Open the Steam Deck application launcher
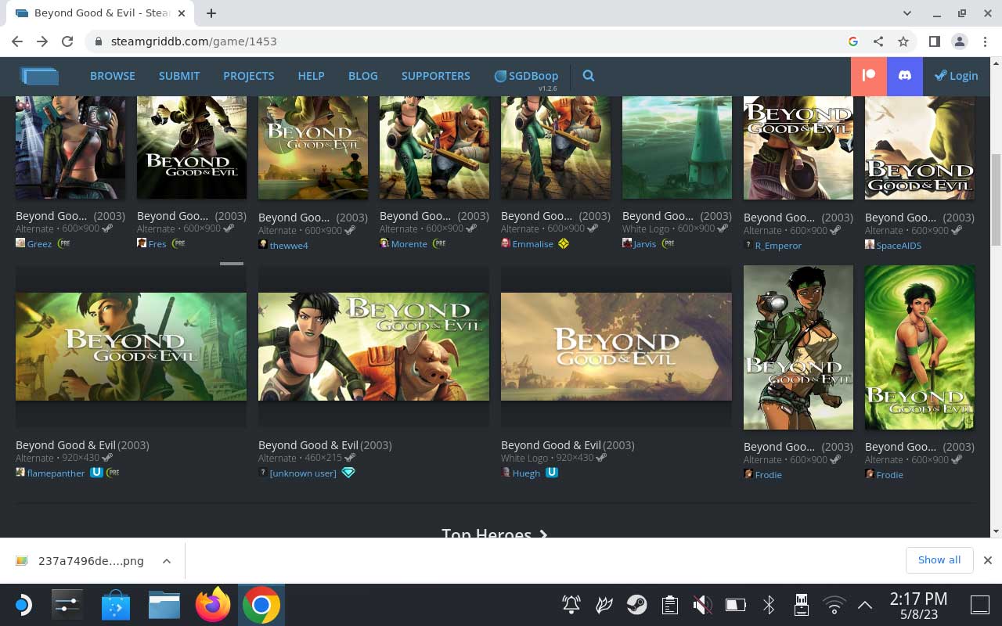Screen dimensions: 1002x626 click(23, 605)
